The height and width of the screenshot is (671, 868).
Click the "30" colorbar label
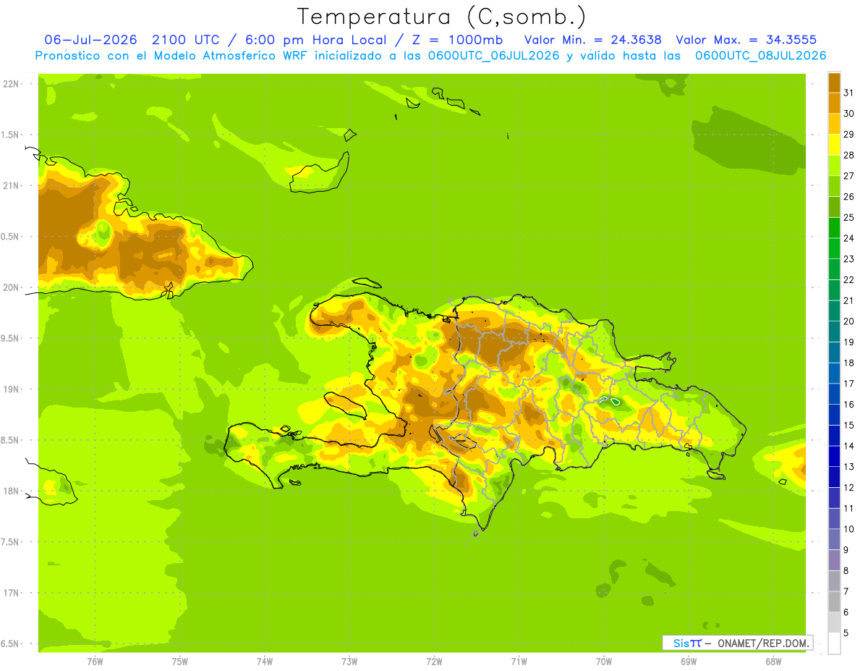pos(848,114)
